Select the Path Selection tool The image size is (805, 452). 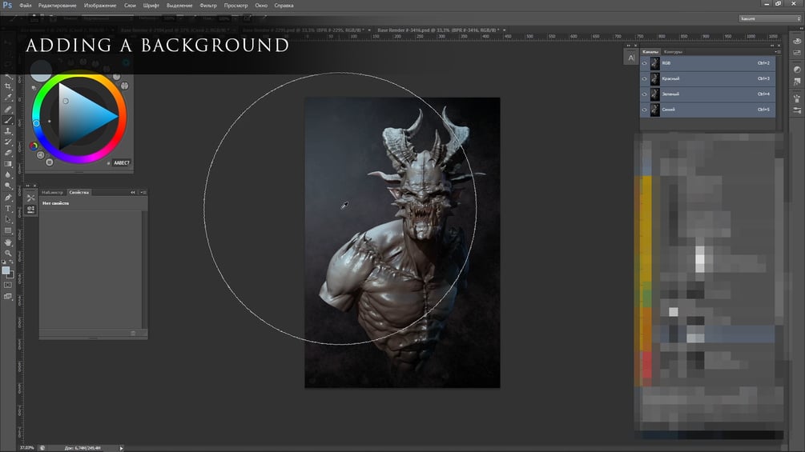click(8, 219)
